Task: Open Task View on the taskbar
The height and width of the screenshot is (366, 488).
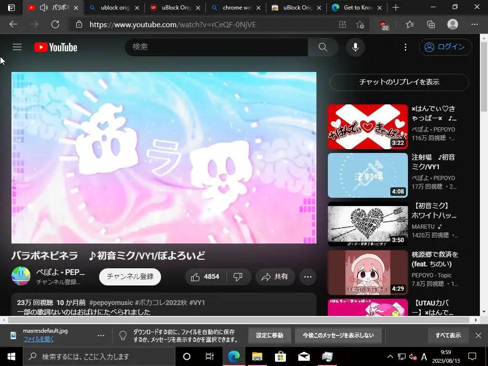Action: coord(210,356)
